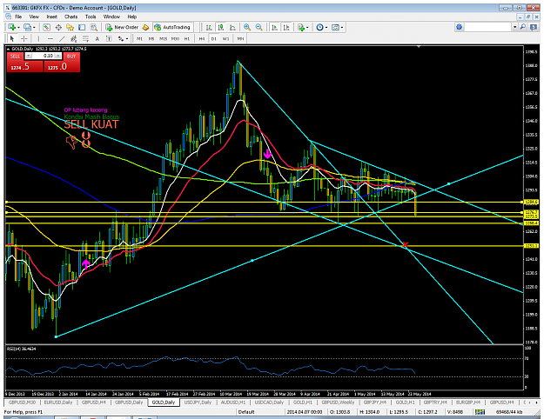Image resolution: width=544 pixels, height=419 pixels.
Task: Toggle the AutoTrading button
Action: tap(172, 27)
